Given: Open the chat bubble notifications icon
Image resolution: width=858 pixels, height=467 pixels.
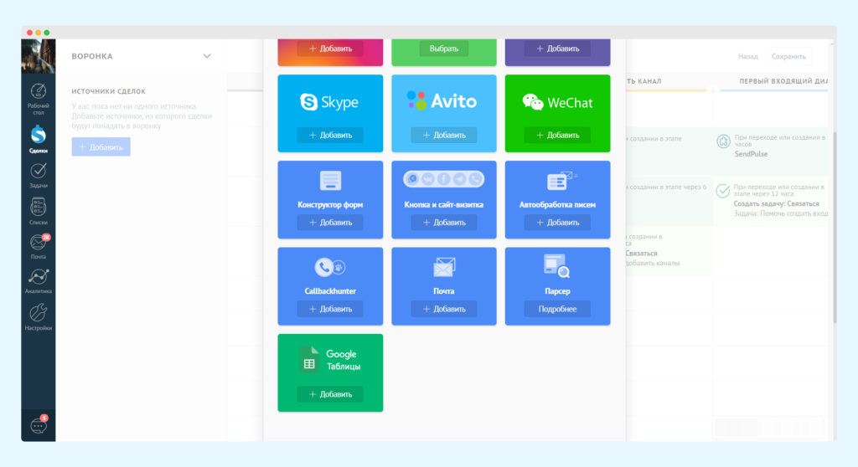Looking at the screenshot, I should click(39, 425).
